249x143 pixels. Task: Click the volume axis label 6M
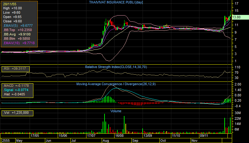pos(237,129)
